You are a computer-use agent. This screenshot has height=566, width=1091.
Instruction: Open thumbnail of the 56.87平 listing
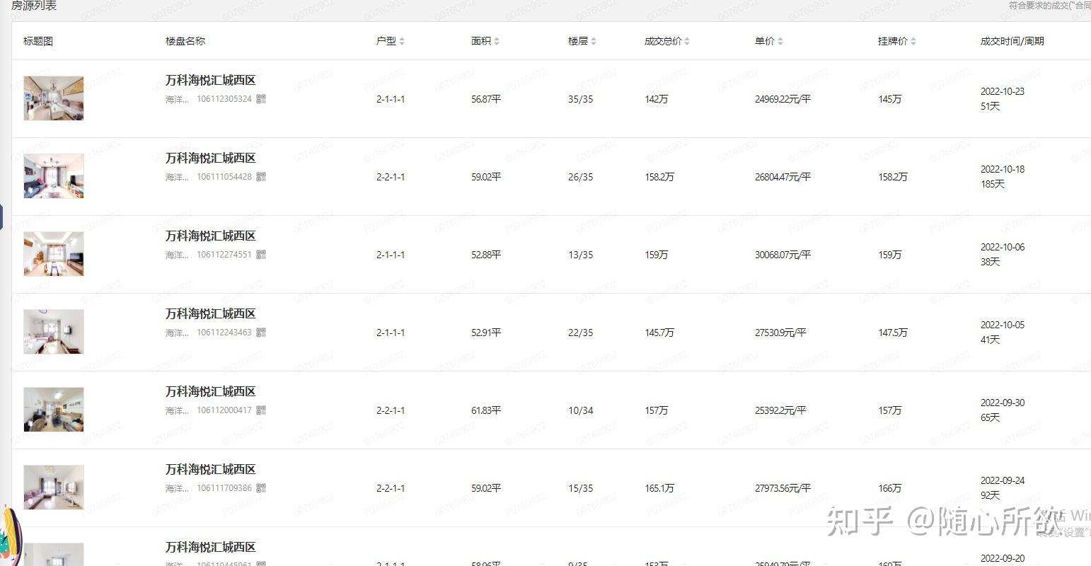point(54,98)
